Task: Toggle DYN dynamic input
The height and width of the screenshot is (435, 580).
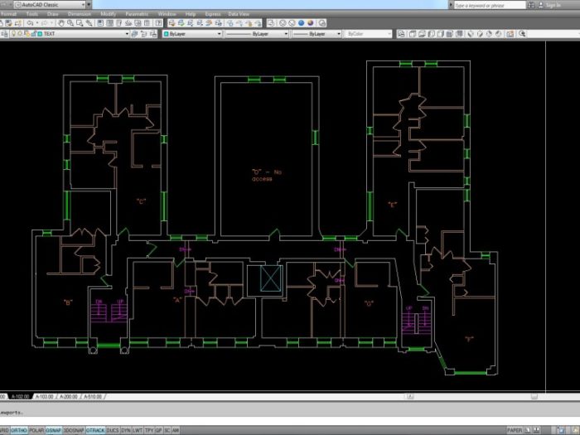Action: [x=126, y=430]
